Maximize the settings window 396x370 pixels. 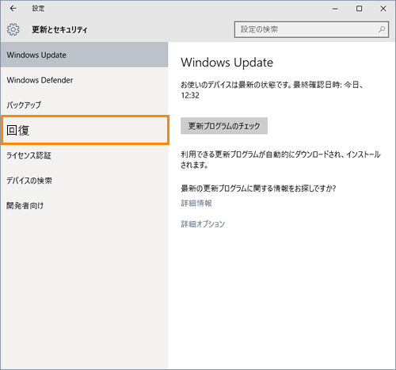pyautogui.click(x=359, y=9)
